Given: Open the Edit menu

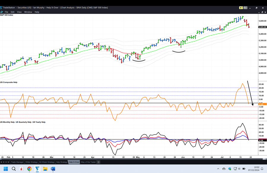Looking at the screenshot, I should pos(12,12).
